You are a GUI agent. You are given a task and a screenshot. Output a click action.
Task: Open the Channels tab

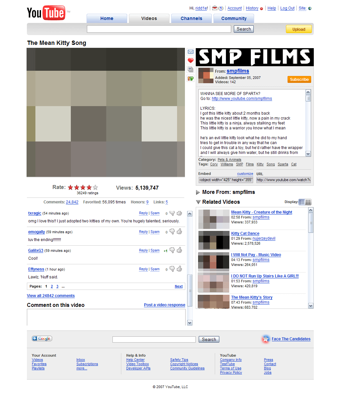pyautogui.click(x=191, y=18)
